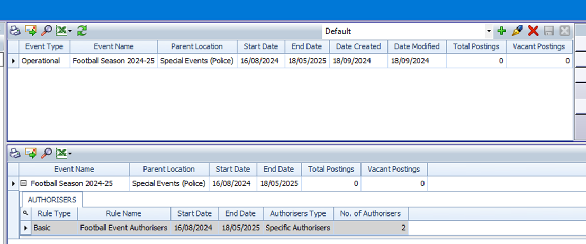
Task: Collapse the Football Season 2024-25 row
Action: point(24,184)
